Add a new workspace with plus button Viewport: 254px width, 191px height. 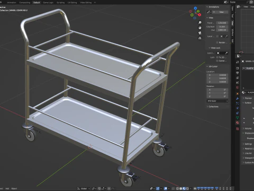click(x=95, y=3)
